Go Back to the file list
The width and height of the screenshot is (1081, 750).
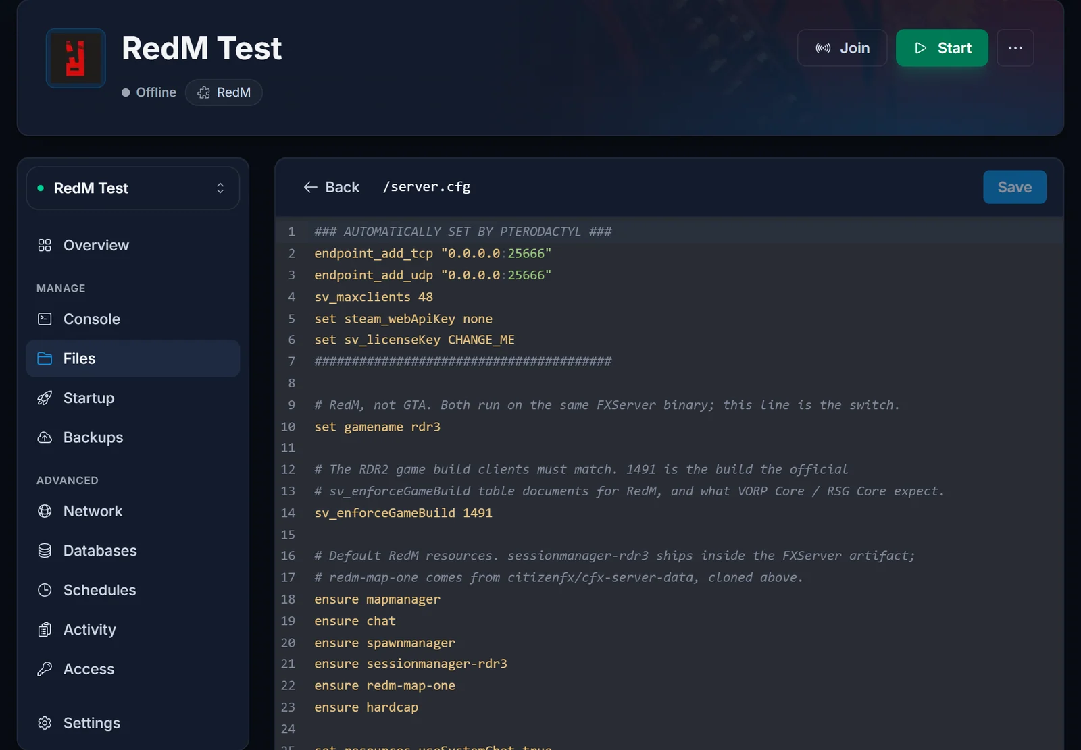332,187
